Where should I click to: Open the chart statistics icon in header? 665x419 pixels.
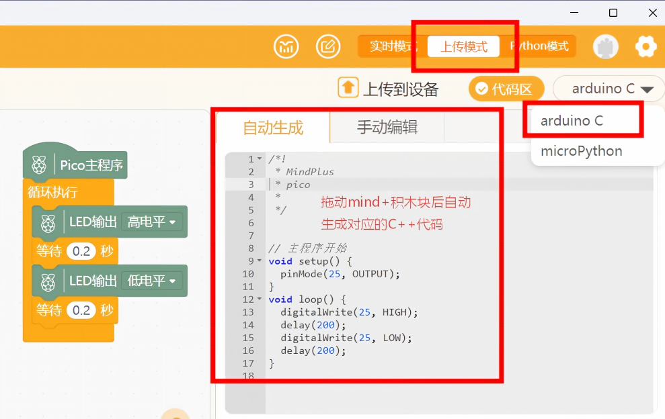click(286, 46)
